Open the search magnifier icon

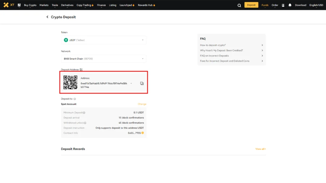[239, 5]
